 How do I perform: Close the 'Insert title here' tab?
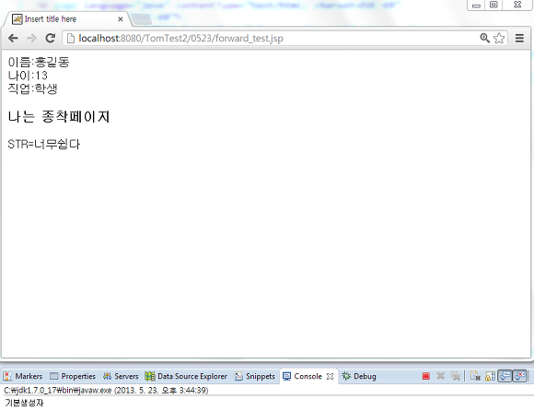coord(121,19)
